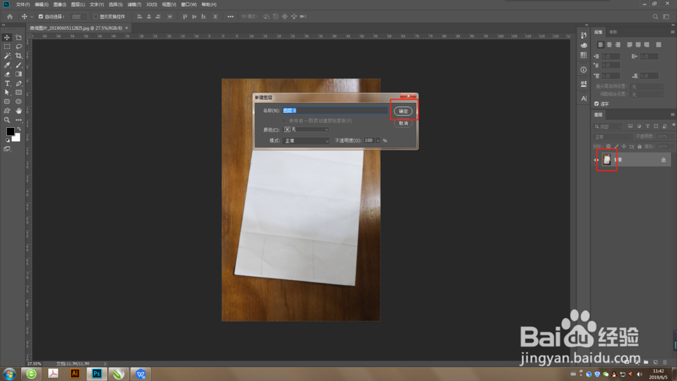Open the 文件(F) menu
Viewport: 677px width, 381px height.
[x=23, y=4]
